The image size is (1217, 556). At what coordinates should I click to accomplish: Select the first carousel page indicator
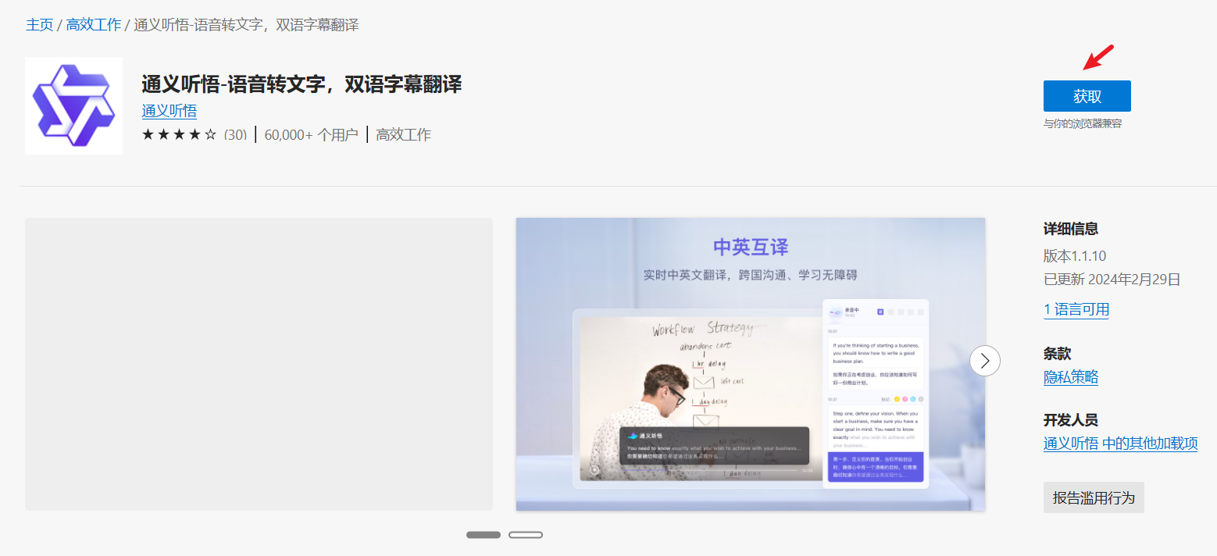484,535
